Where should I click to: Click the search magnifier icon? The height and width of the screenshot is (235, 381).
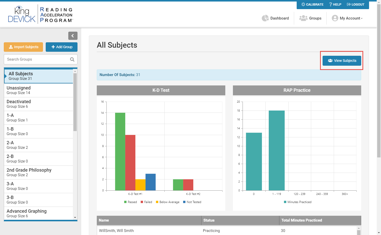pos(72,59)
